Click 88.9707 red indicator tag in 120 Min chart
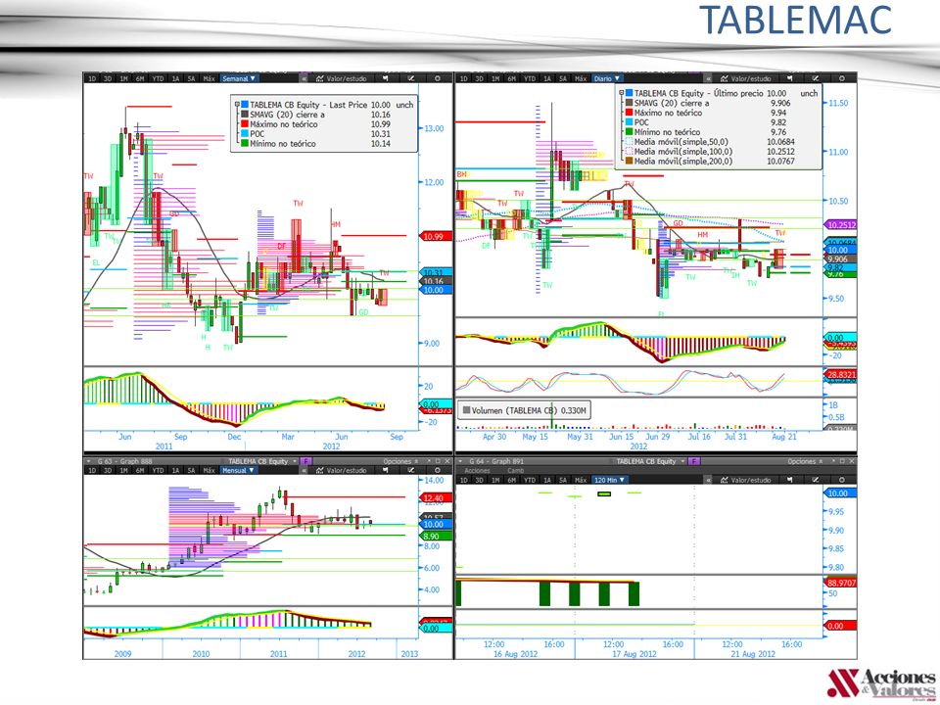 [841, 583]
